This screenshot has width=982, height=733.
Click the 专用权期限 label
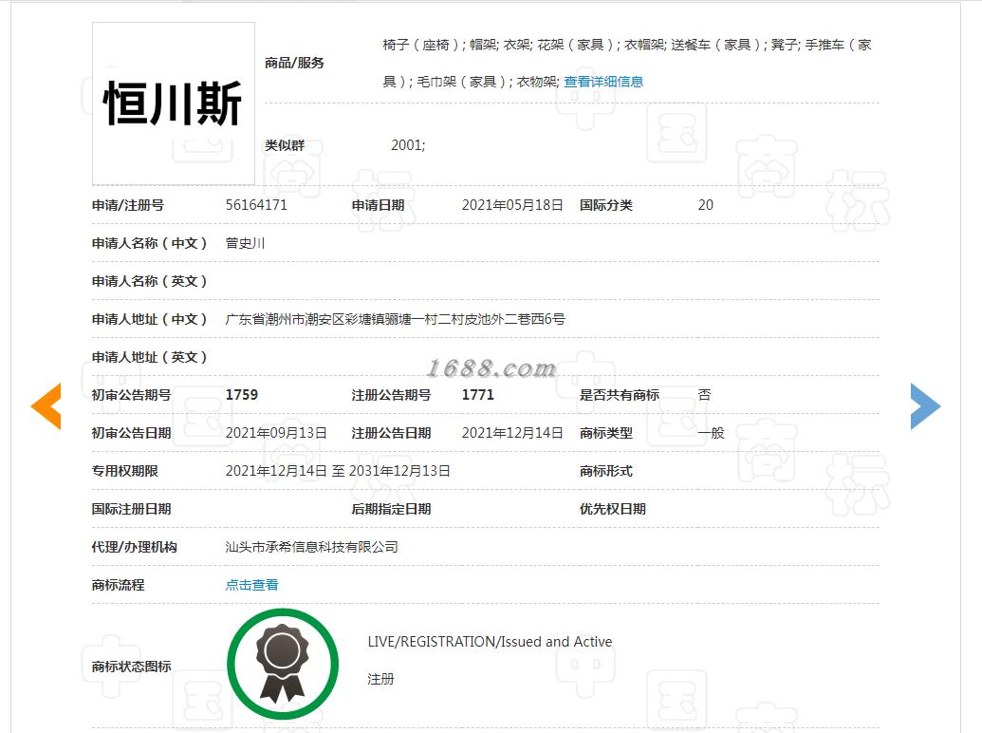tap(124, 471)
